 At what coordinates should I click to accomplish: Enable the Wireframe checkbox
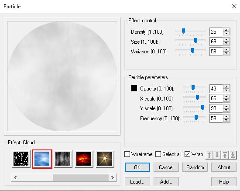point(127,154)
